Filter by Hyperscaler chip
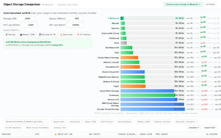 tap(59, 121)
